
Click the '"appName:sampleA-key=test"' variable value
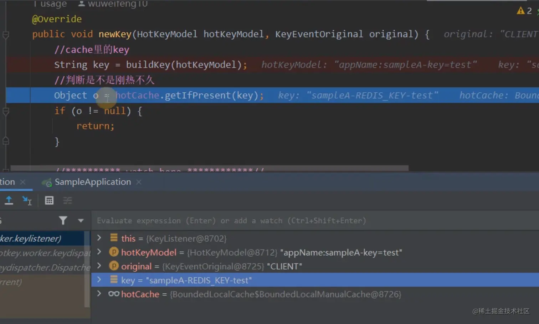[x=341, y=253]
